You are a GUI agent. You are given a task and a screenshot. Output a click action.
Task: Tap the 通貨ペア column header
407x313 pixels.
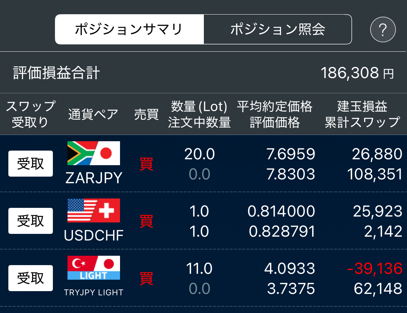point(93,114)
